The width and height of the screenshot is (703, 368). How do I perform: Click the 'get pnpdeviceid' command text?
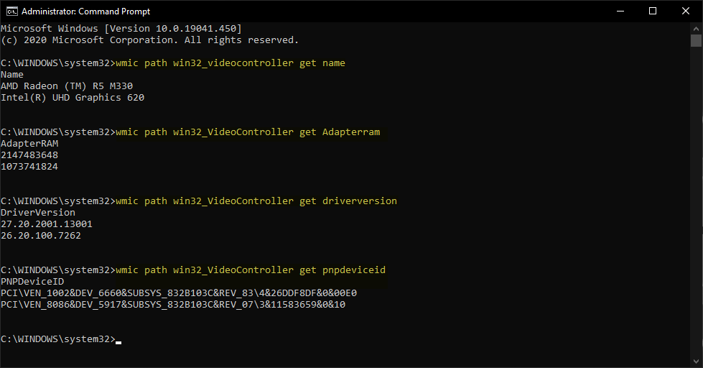coord(343,270)
